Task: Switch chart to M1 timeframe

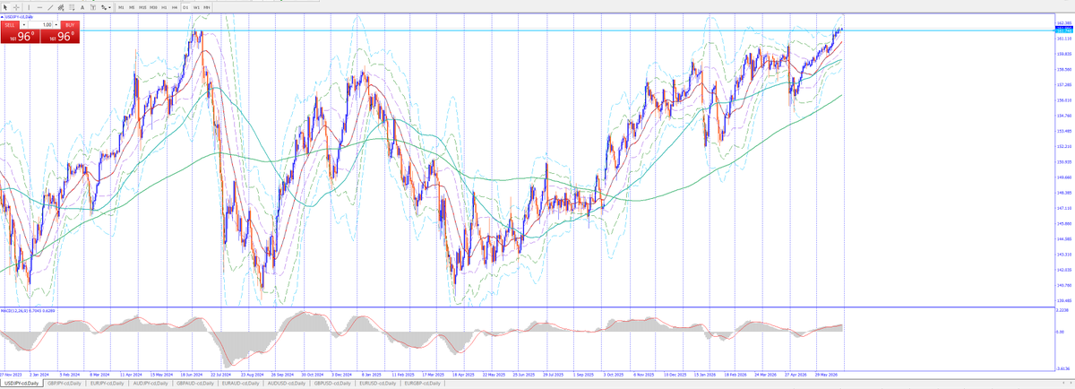Action: [121, 7]
